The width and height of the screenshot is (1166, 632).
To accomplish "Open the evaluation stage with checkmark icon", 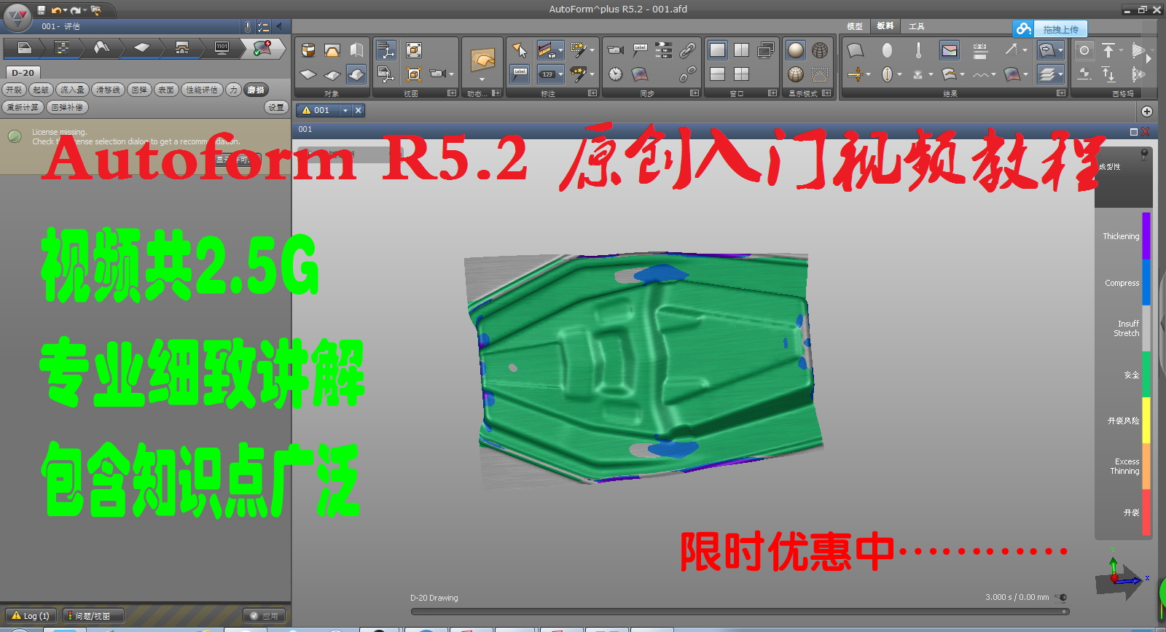I will [x=262, y=48].
